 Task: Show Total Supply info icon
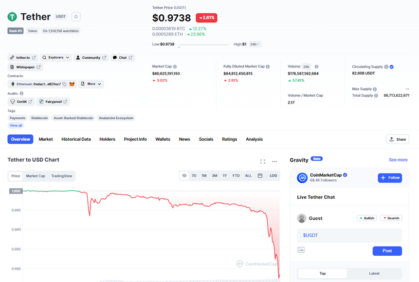tap(376, 96)
